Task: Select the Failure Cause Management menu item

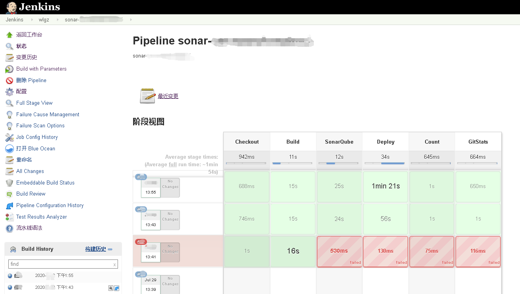Action: [48, 114]
